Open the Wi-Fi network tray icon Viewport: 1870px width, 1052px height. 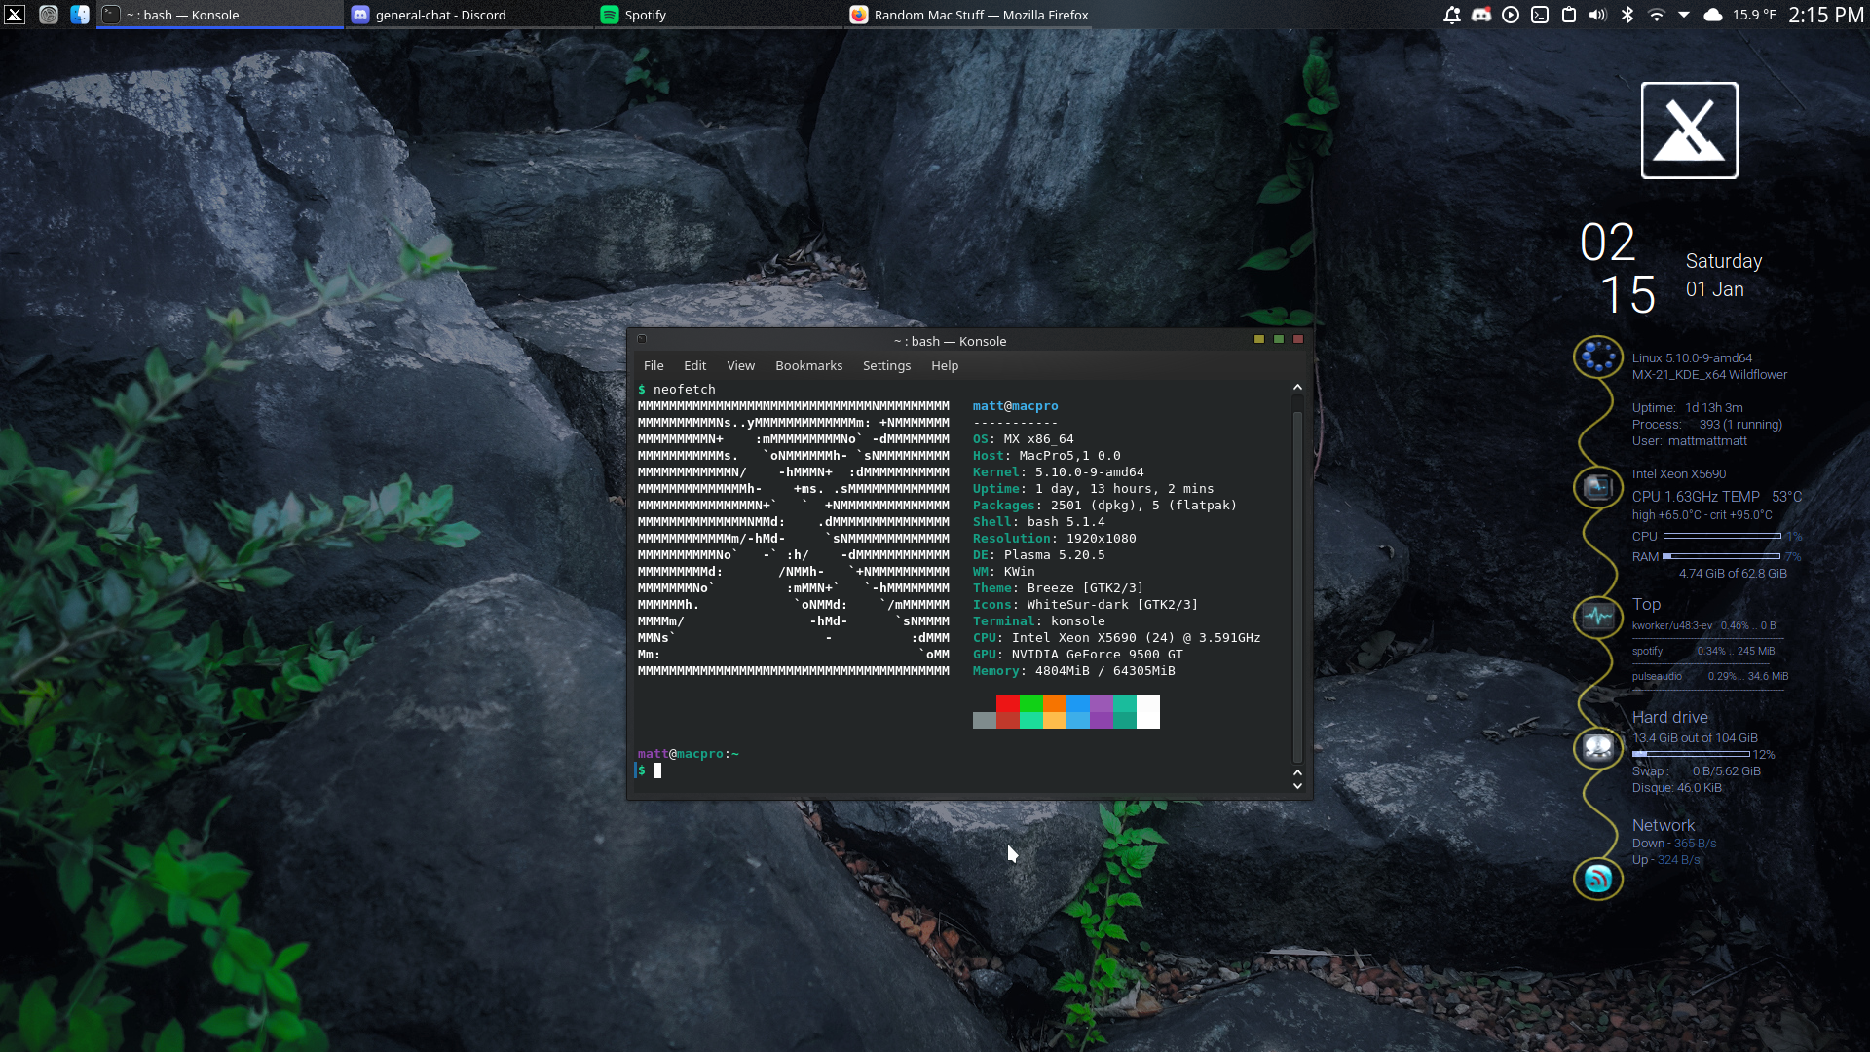click(1657, 15)
